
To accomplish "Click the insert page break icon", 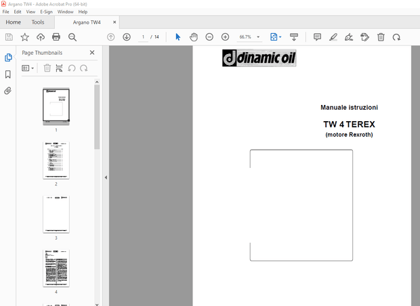I will pyautogui.click(x=59, y=68).
